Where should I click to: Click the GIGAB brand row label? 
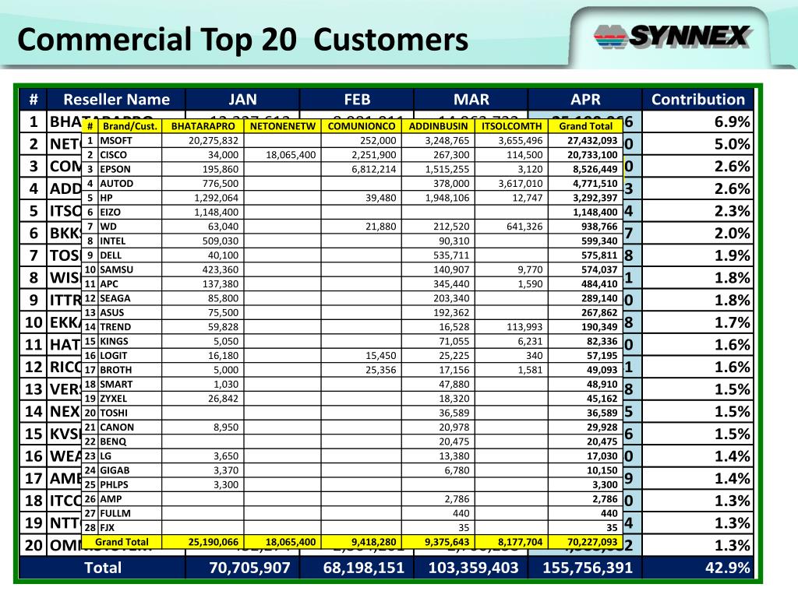[x=115, y=470]
